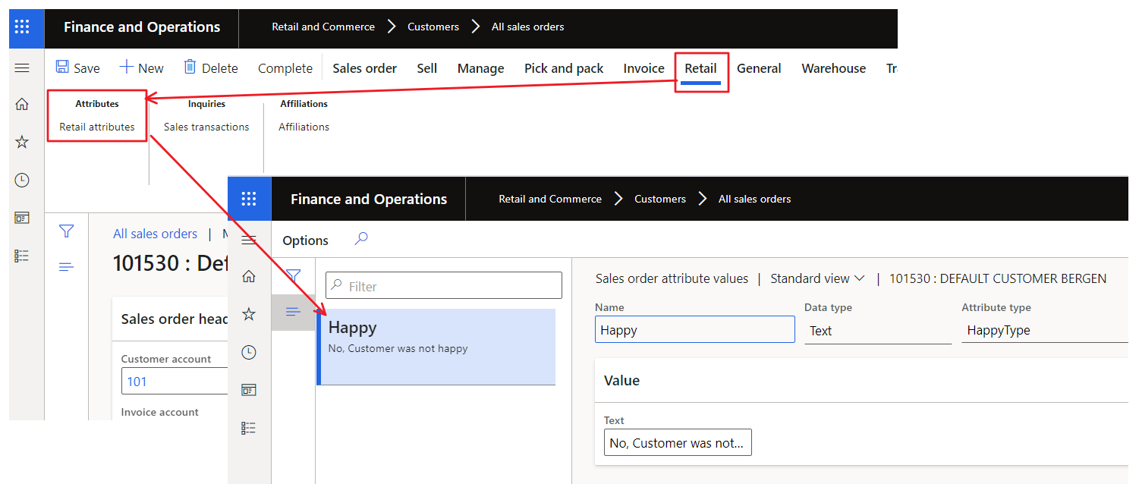Open the Pick and pack tab

click(x=564, y=68)
